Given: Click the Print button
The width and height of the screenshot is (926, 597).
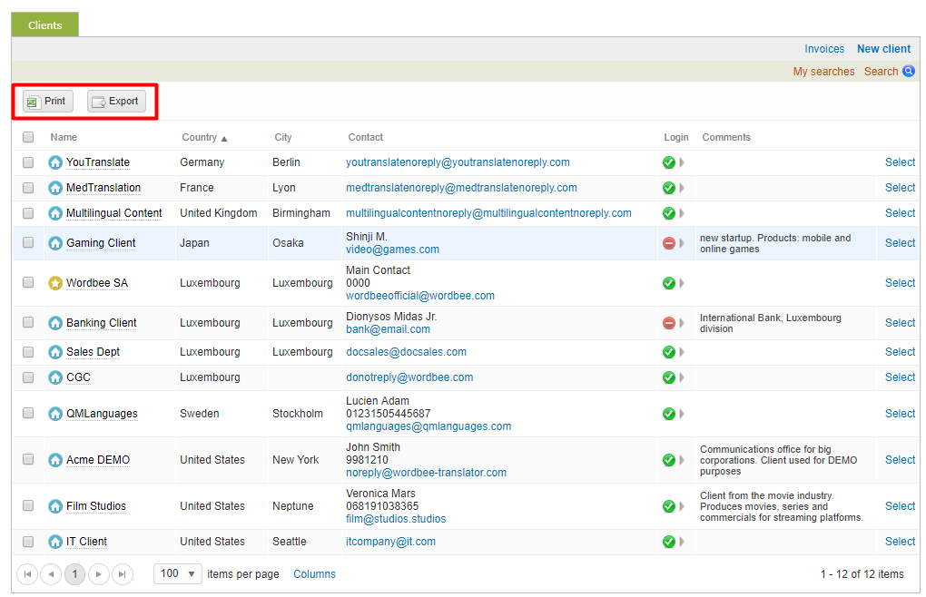Looking at the screenshot, I should [47, 102].
